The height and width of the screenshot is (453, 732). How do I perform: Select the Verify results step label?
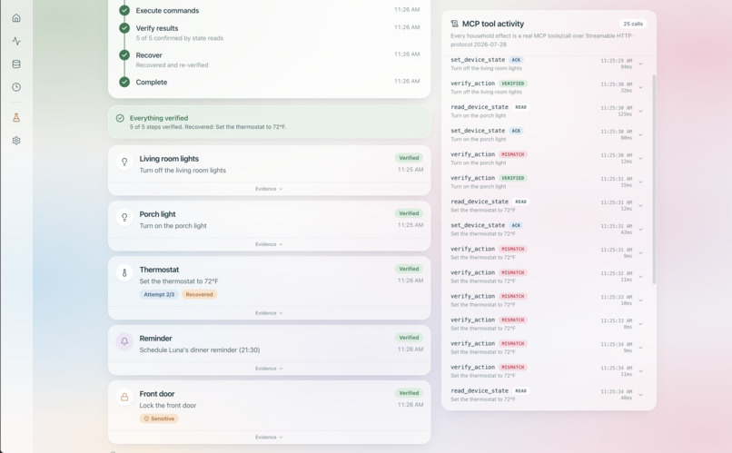tap(157, 28)
